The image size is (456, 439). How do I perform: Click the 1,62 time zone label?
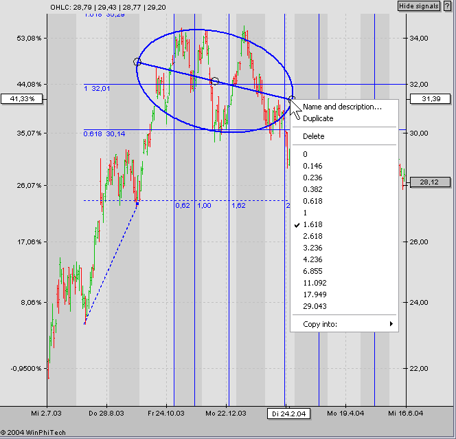pos(238,205)
